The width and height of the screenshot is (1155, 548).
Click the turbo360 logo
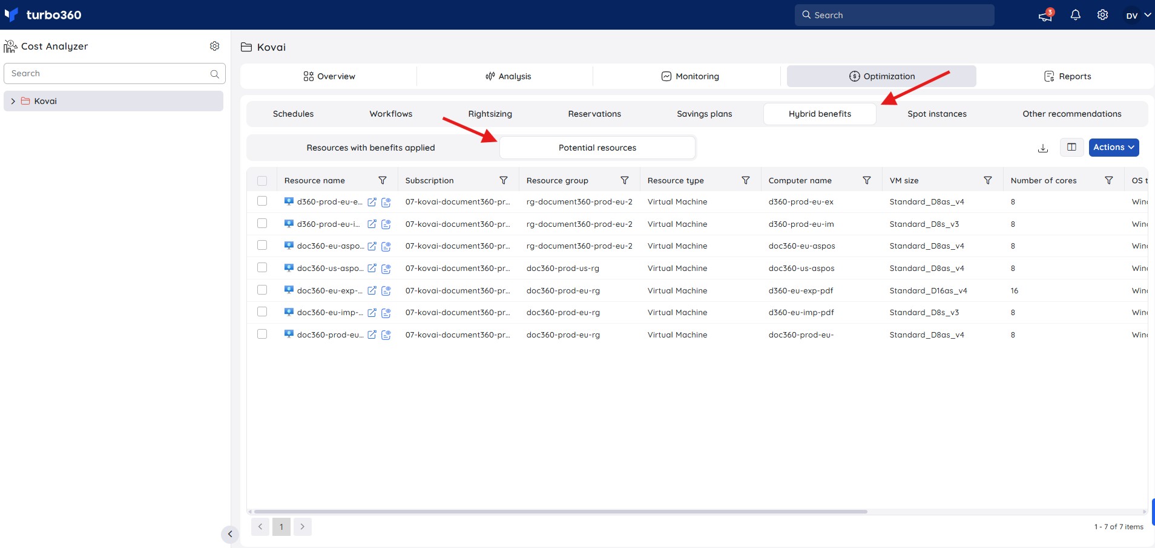42,15
